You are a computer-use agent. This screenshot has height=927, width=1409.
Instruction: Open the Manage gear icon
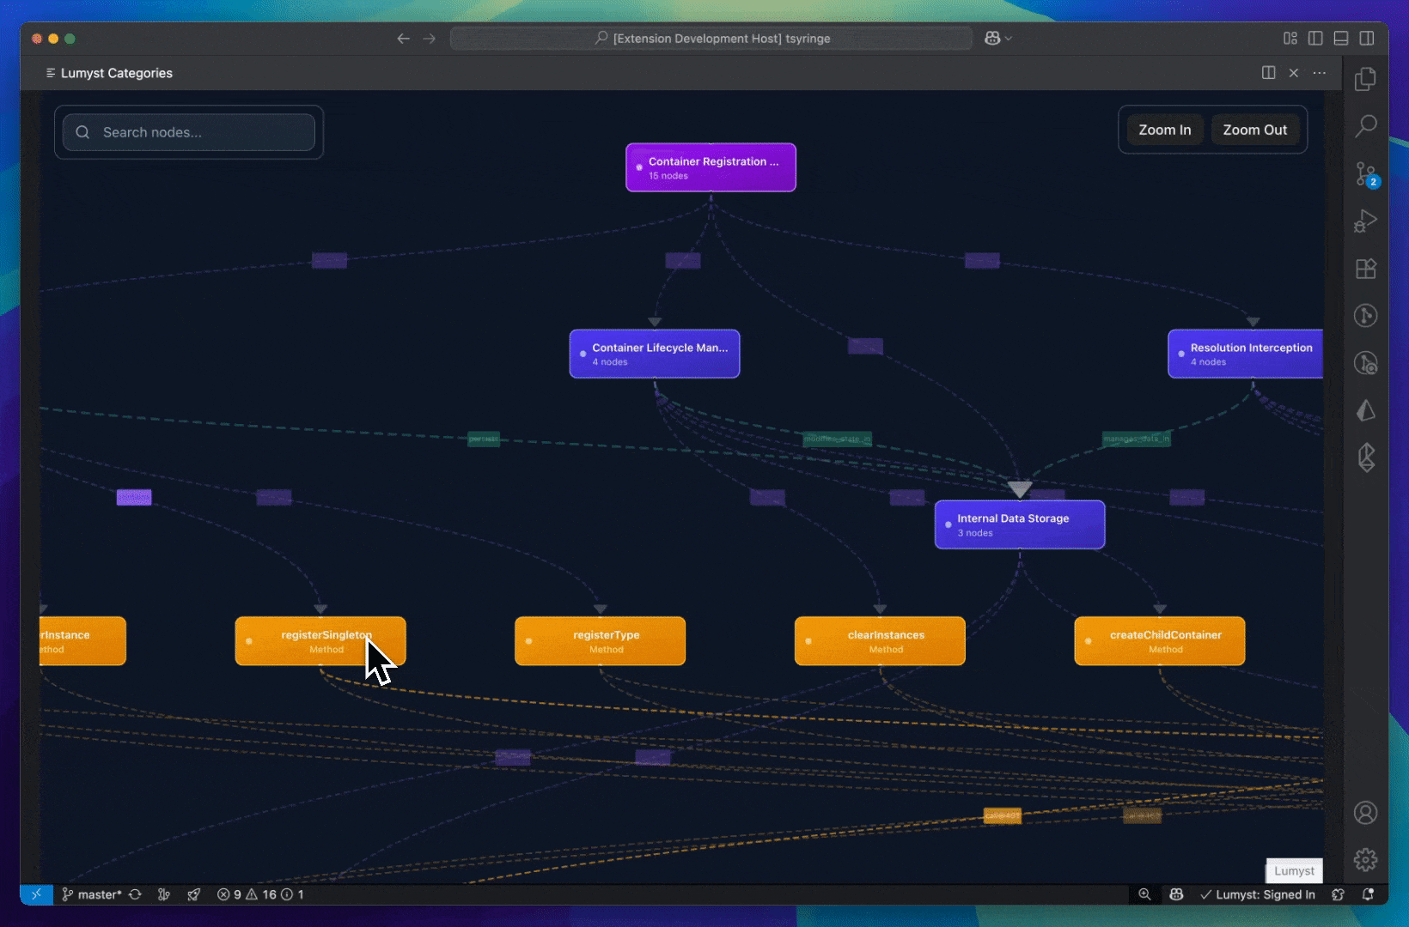tap(1365, 859)
